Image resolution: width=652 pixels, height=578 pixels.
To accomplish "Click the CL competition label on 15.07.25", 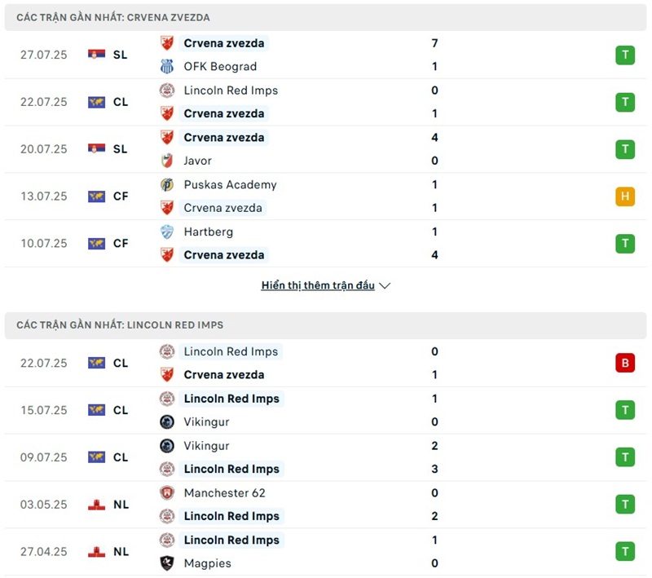I will (121, 410).
